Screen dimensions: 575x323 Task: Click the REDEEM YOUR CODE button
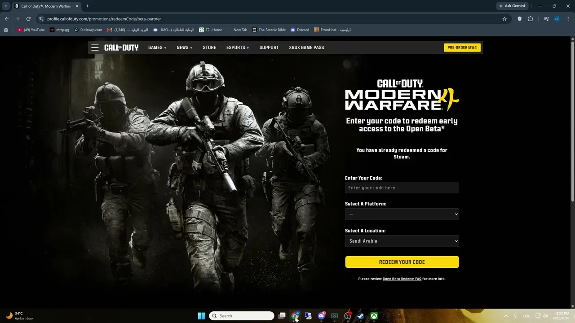402,262
